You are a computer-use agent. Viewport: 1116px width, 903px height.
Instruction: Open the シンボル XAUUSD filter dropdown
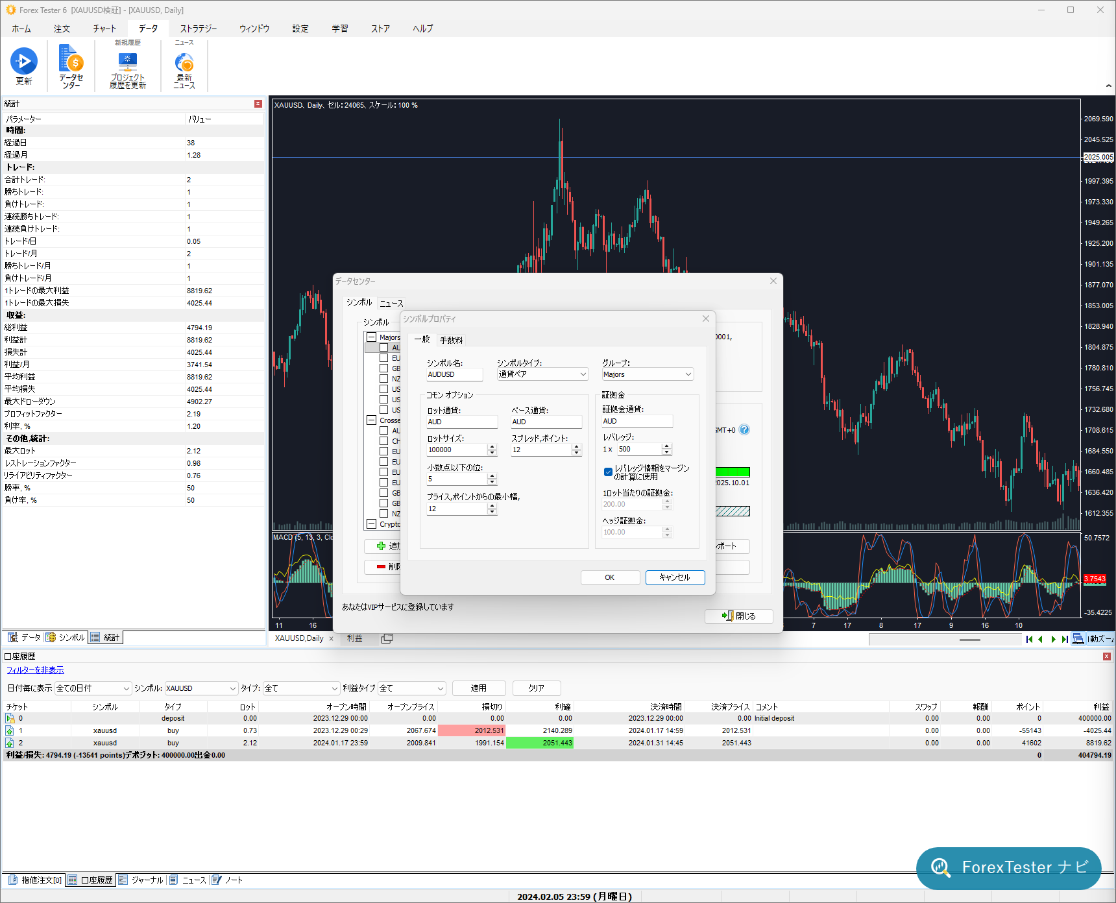(x=201, y=688)
